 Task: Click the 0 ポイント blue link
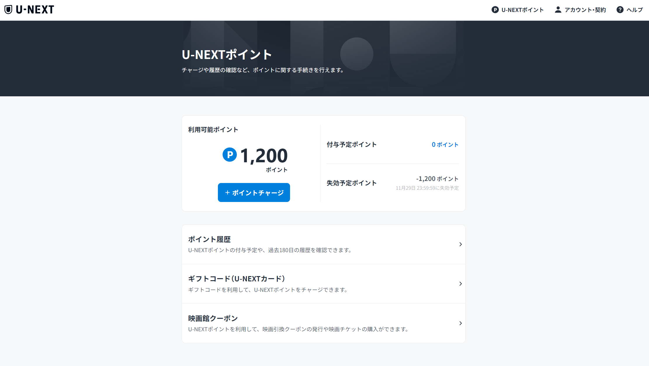point(445,145)
